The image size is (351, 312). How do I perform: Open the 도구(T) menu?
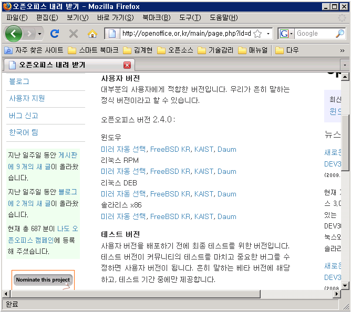[x=190, y=17]
